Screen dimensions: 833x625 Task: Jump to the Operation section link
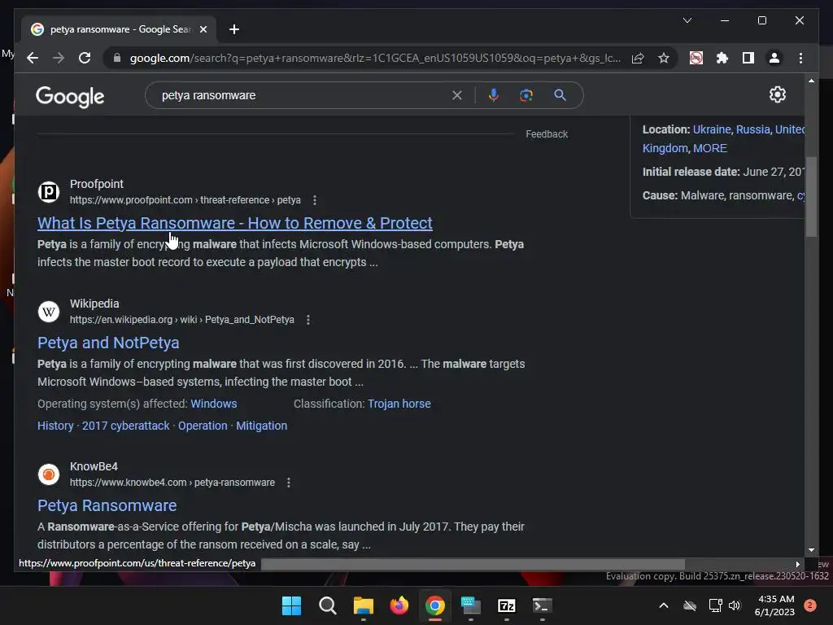pos(203,426)
